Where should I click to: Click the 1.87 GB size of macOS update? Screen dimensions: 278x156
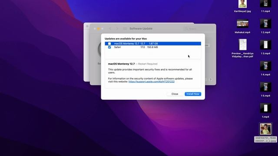coord(153,43)
